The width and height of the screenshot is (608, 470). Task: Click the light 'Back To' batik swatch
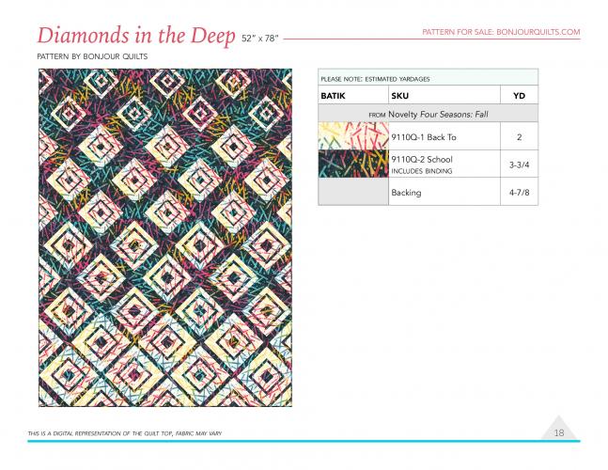353,136
